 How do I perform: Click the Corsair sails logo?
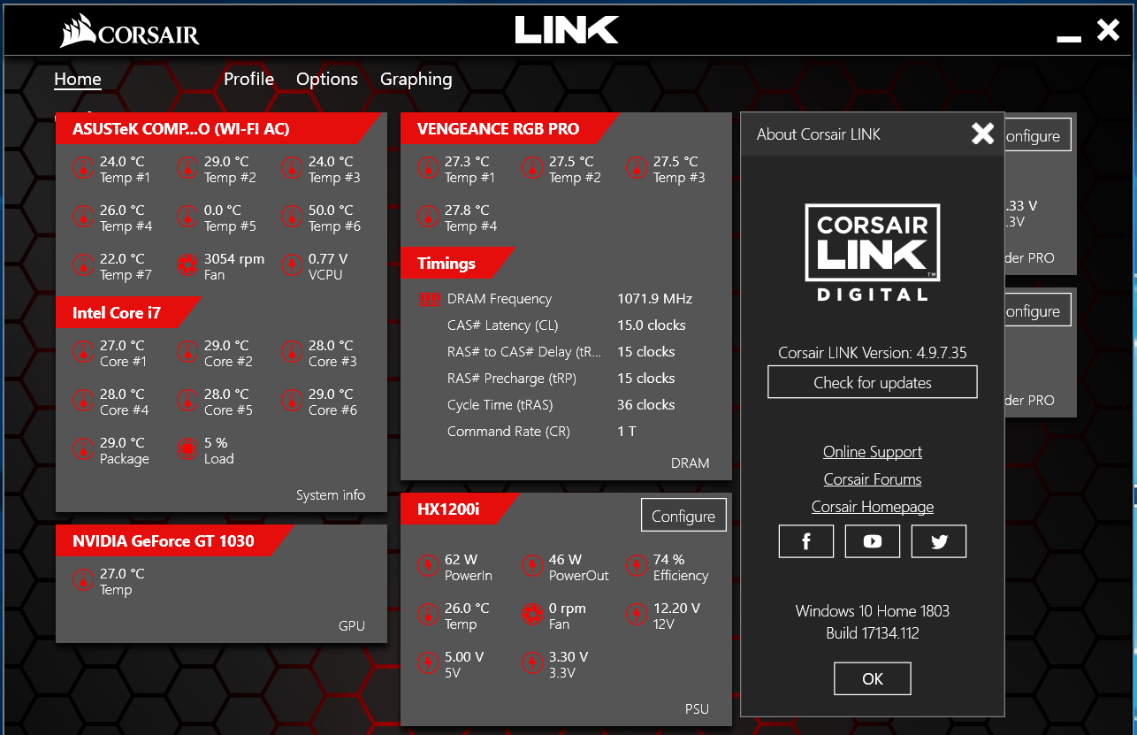pos(130,31)
